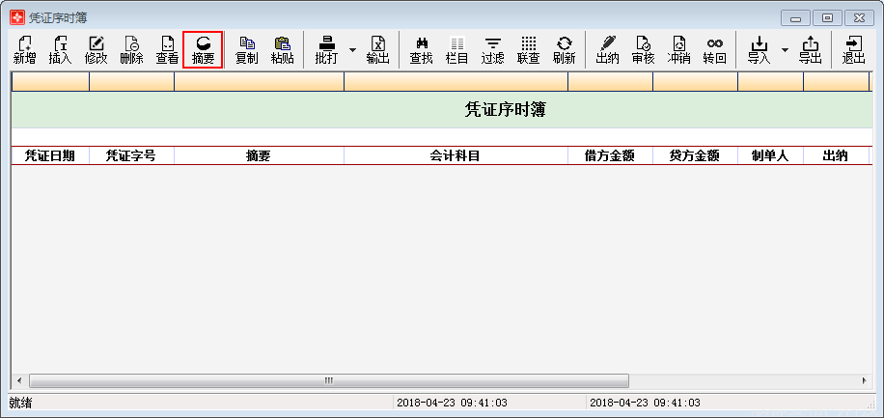Click the 凭证日期 column header
This screenshot has height=418, width=884.
tap(50, 155)
